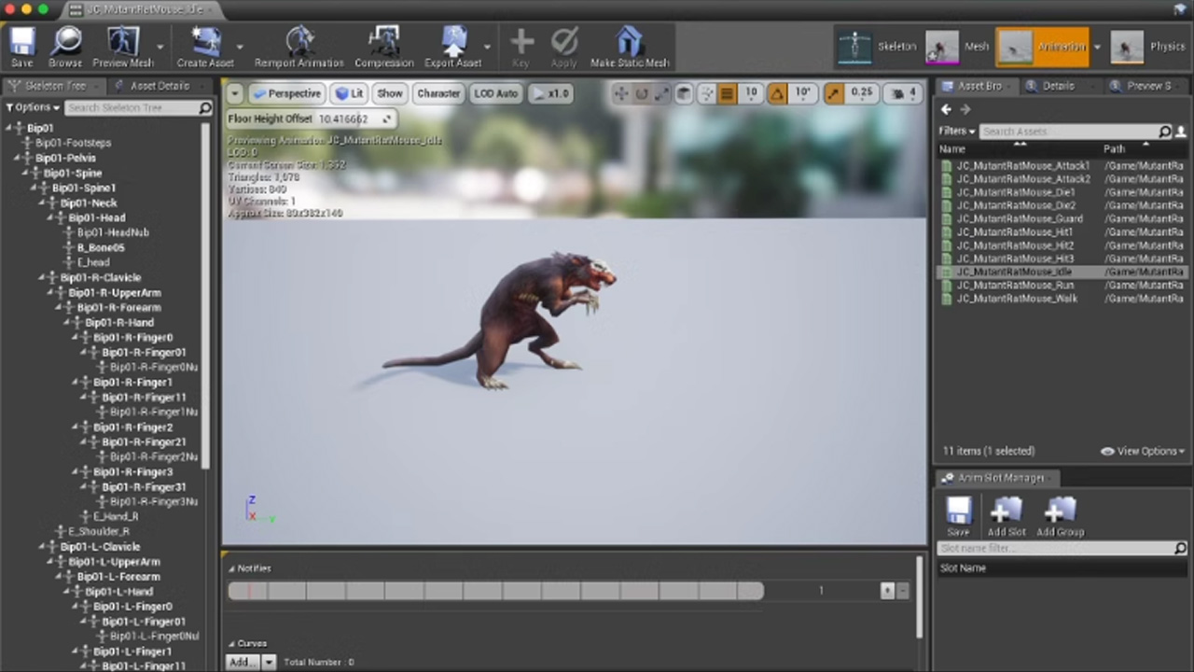The width and height of the screenshot is (1194, 672).
Task: Open the Perspective view mode dropdown
Action: tap(285, 93)
